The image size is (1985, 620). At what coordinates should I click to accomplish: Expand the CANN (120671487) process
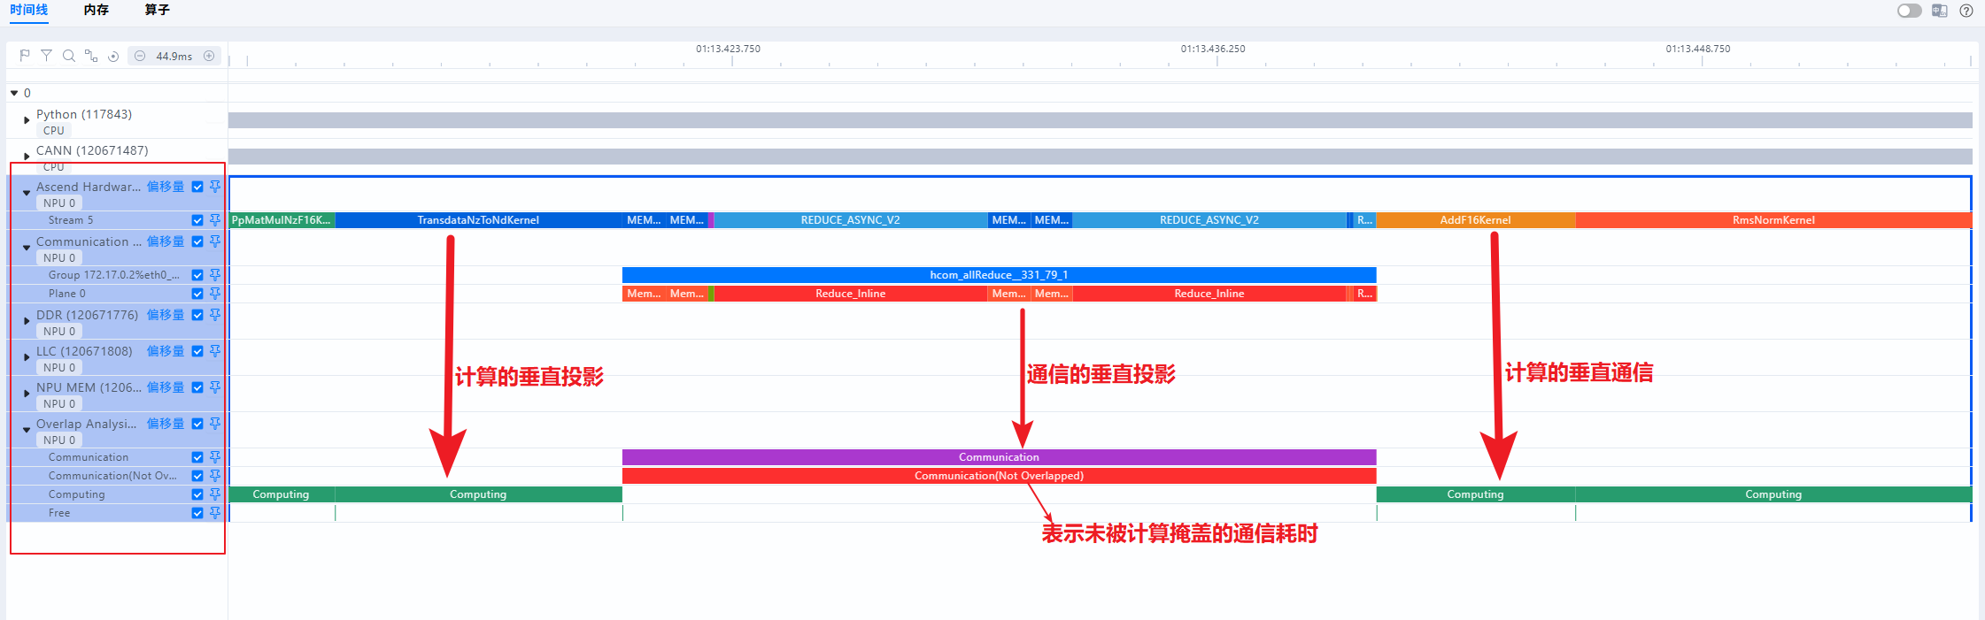pos(27,157)
